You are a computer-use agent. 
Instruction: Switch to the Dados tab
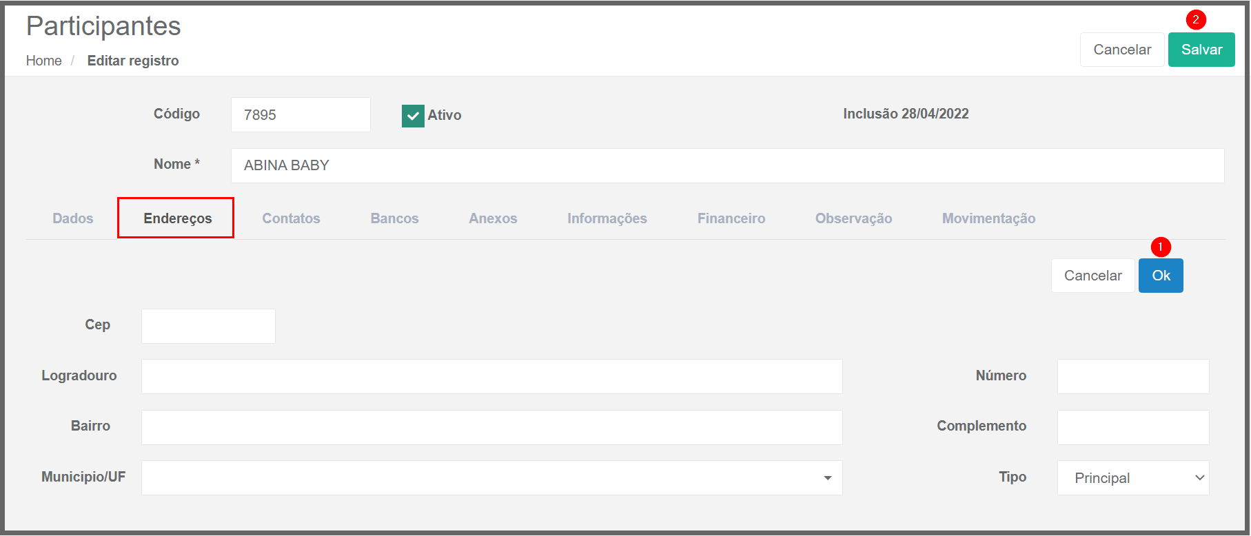coord(72,218)
